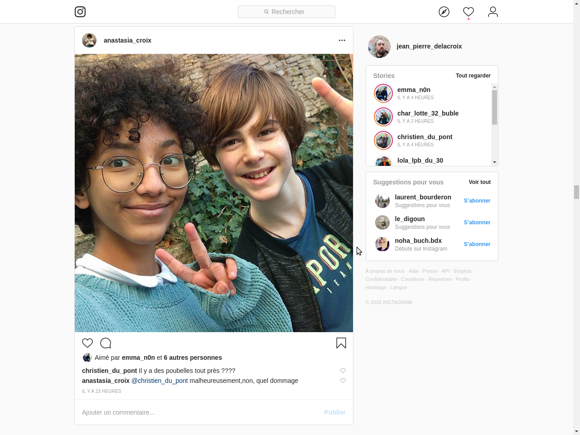
Task: Click the stories list scroll-down arrow
Action: pos(494,162)
